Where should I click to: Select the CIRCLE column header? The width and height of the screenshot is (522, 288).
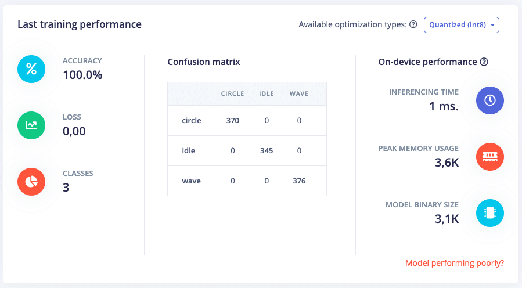point(232,94)
